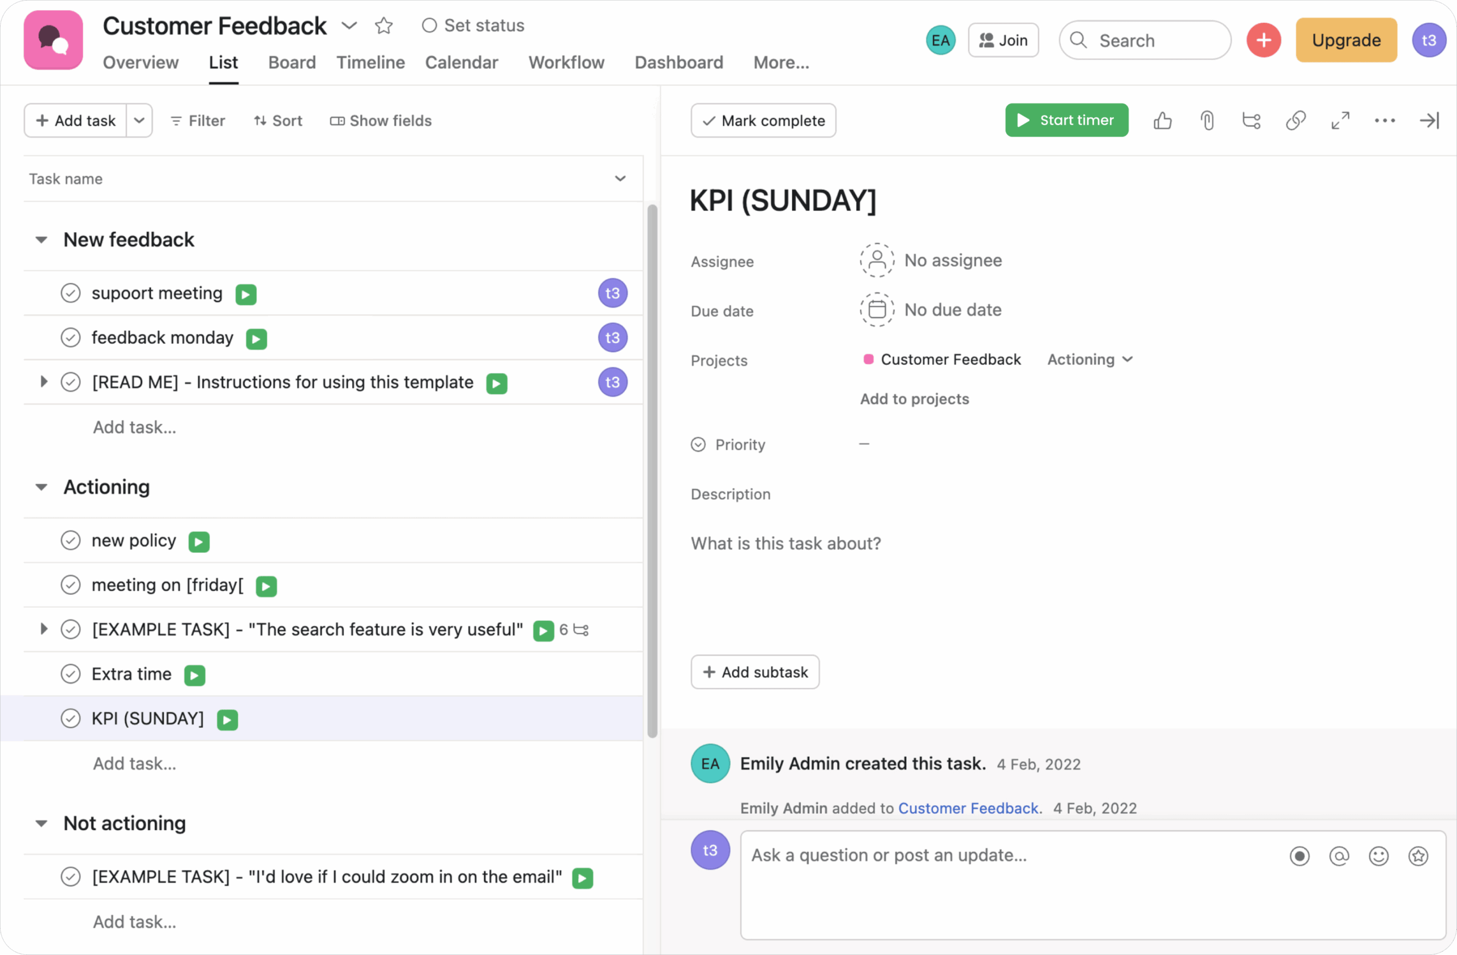Check off the supoort meeting task
This screenshot has width=1457, height=955.
click(71, 293)
